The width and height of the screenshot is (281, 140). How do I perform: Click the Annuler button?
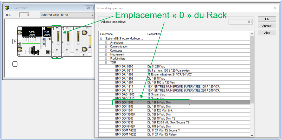pos(267,26)
